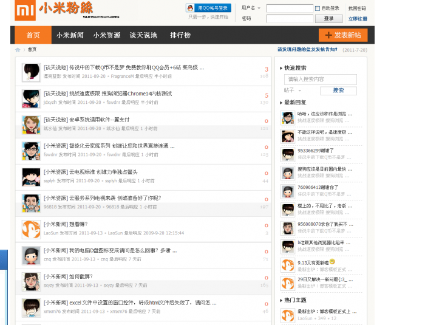Screen dimensions: 425x325
Task: Open reply 搜狗应该是目前国内最快
Action: [325, 169]
